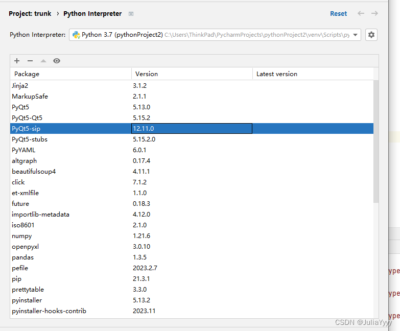Click the forward navigation arrow
This screenshot has width=400, height=331.
pos(374,13)
